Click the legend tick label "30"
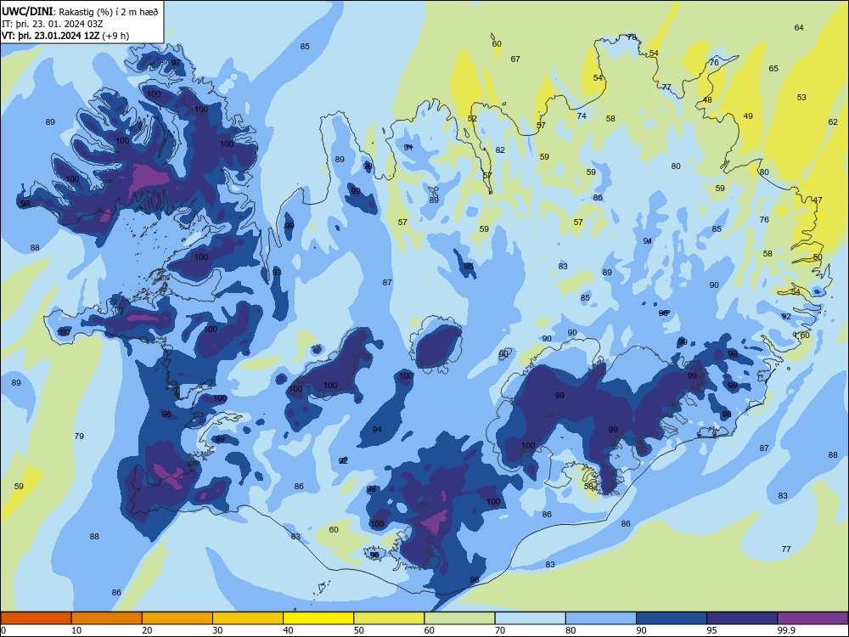This screenshot has width=849, height=637. (217, 630)
